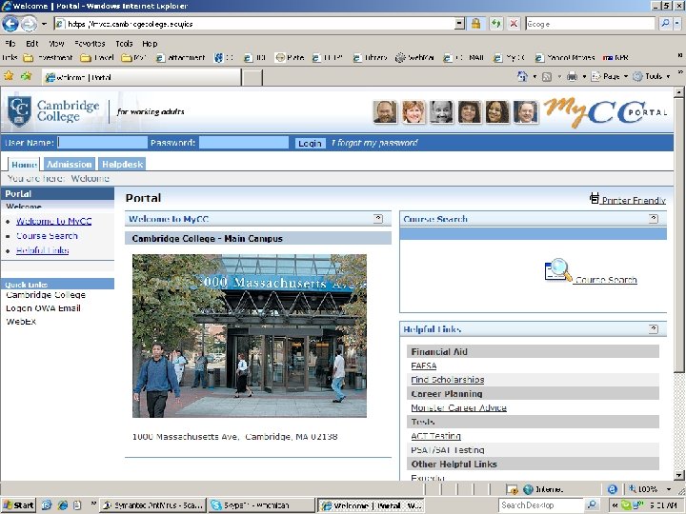The image size is (686, 514).
Task: Click the main campus photo
Action: (250, 336)
